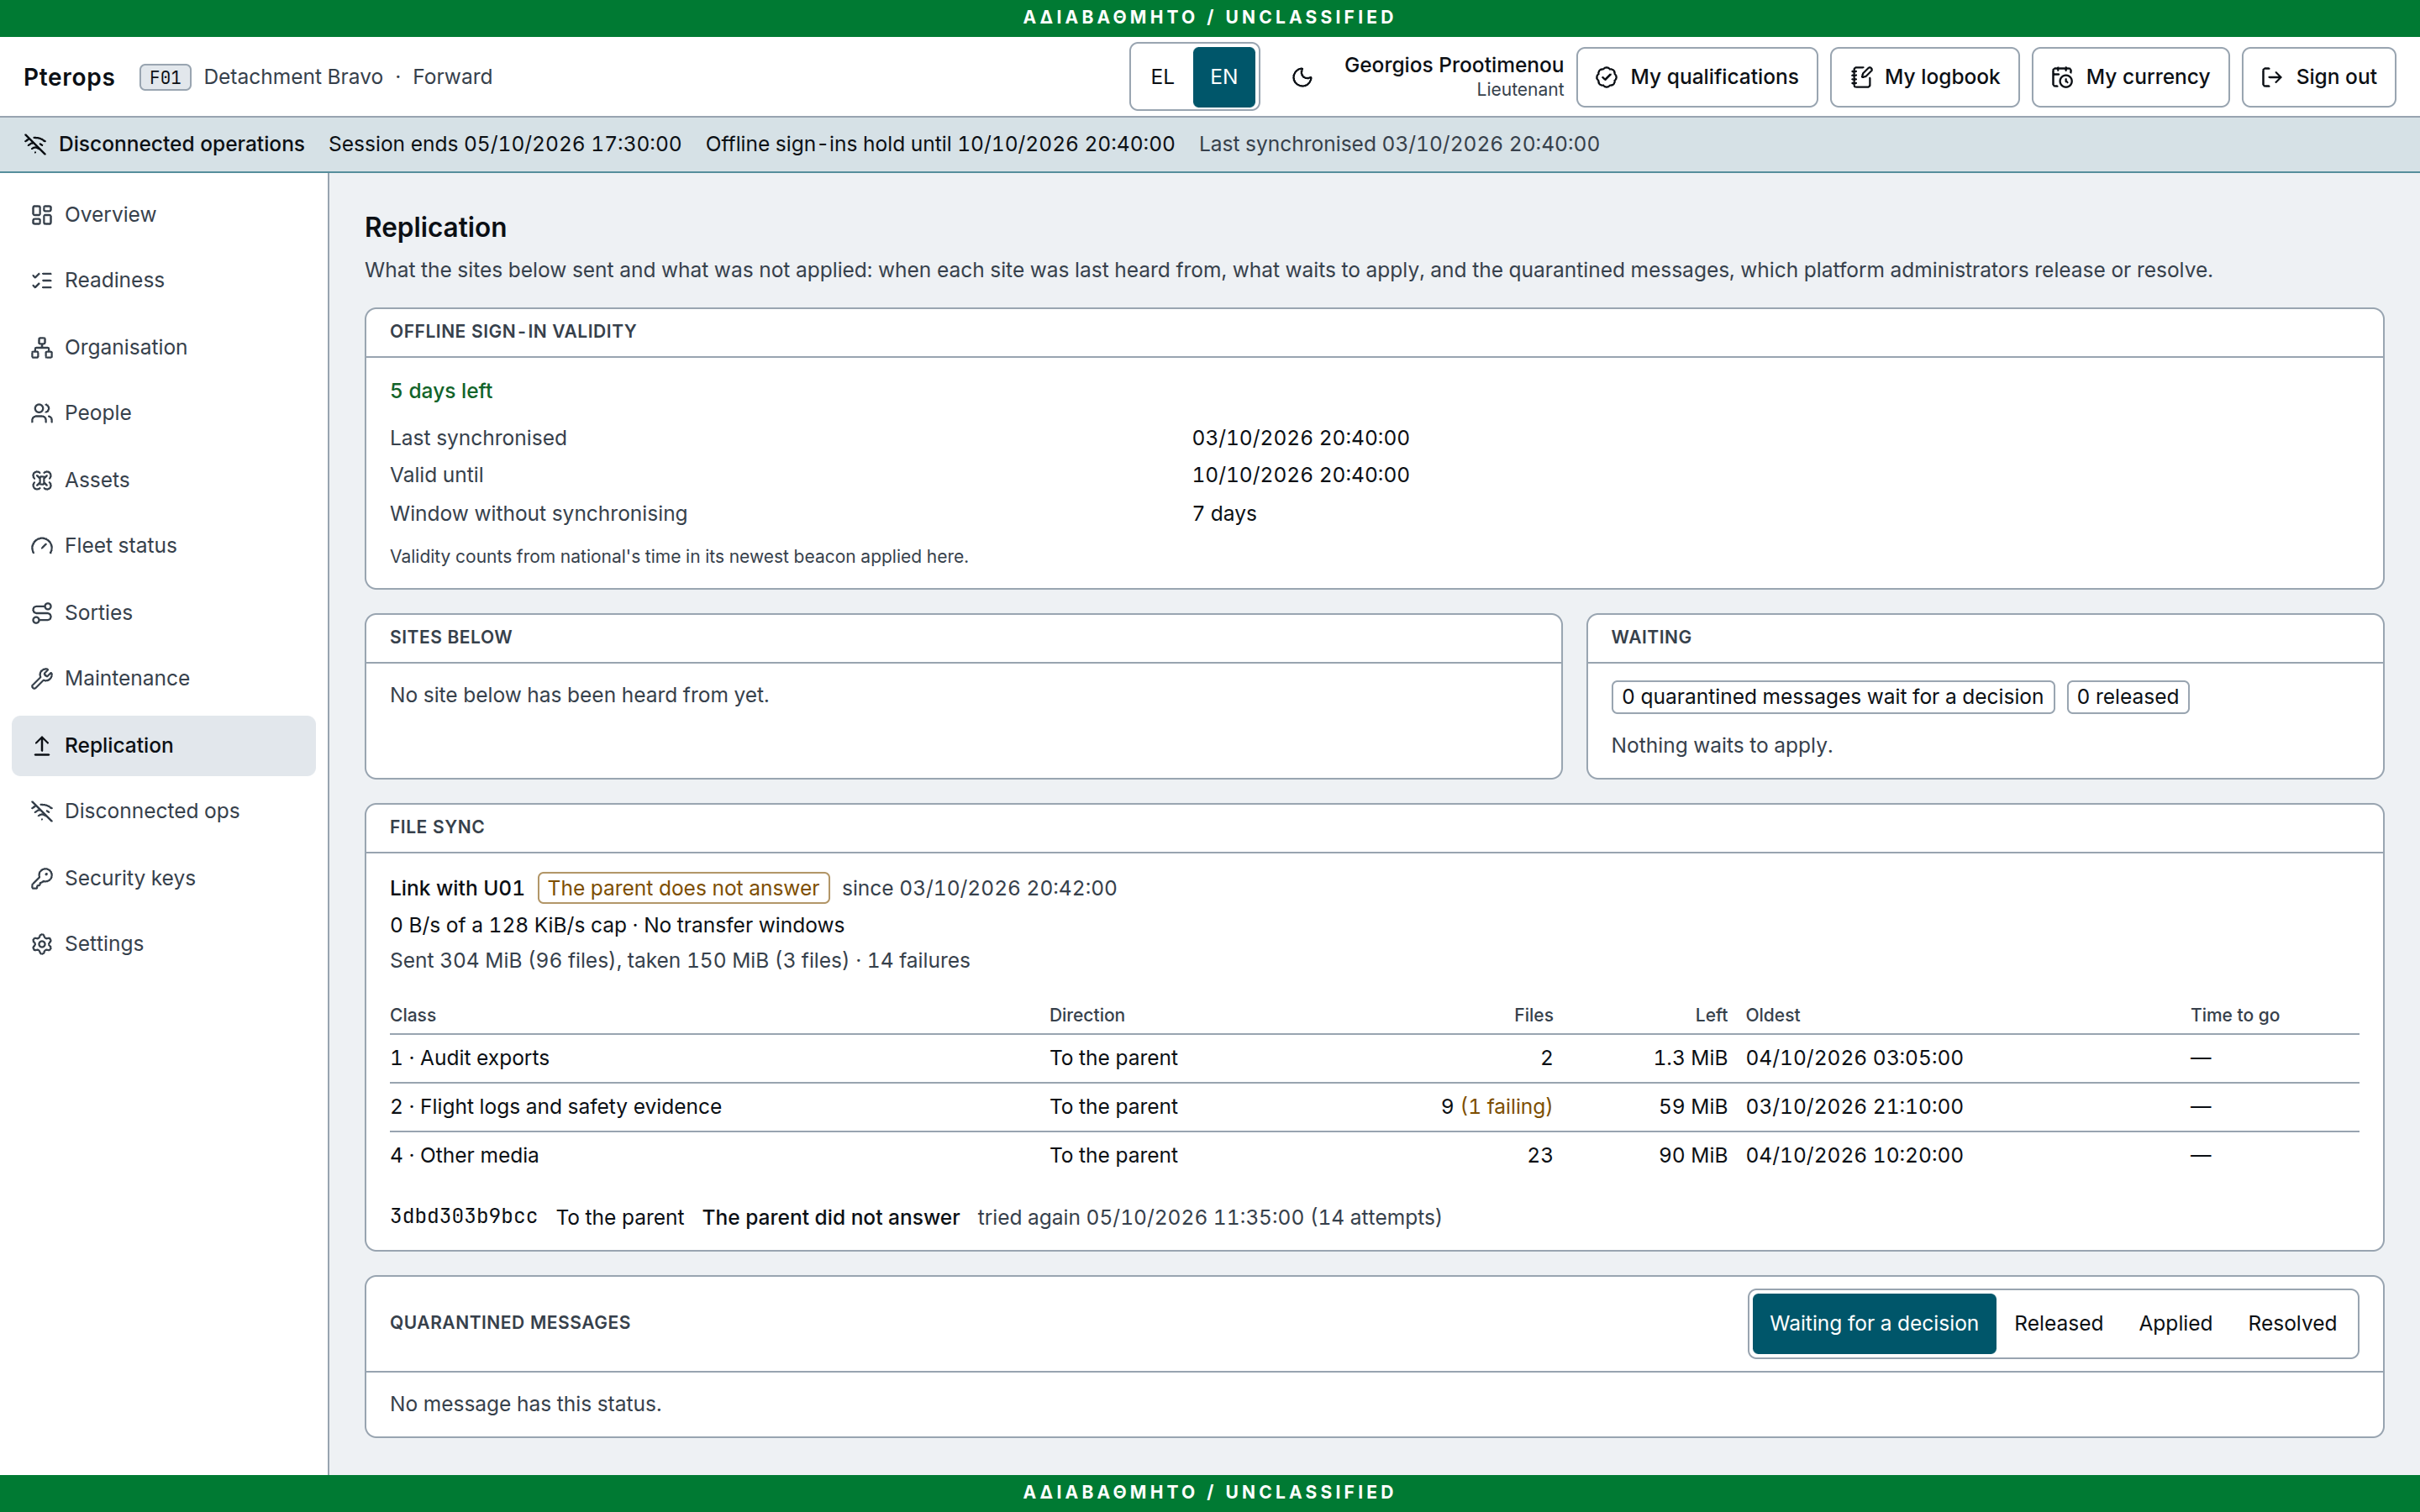Screen dimensions: 2420x1512
Task: Click the Assets icon in sidebar
Action: coord(41,480)
